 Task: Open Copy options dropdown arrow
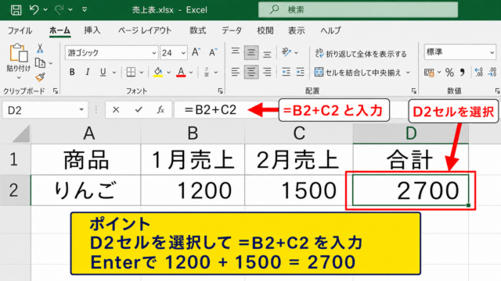pos(51,63)
